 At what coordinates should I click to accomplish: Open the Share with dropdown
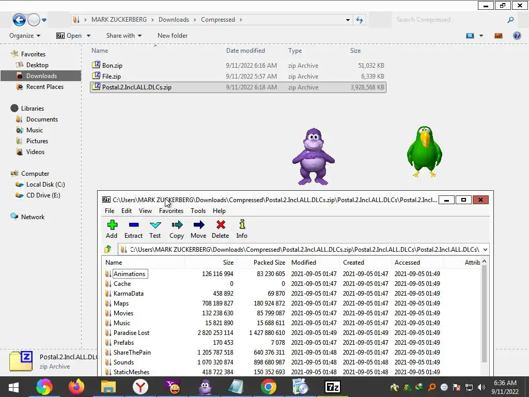pyautogui.click(x=124, y=36)
